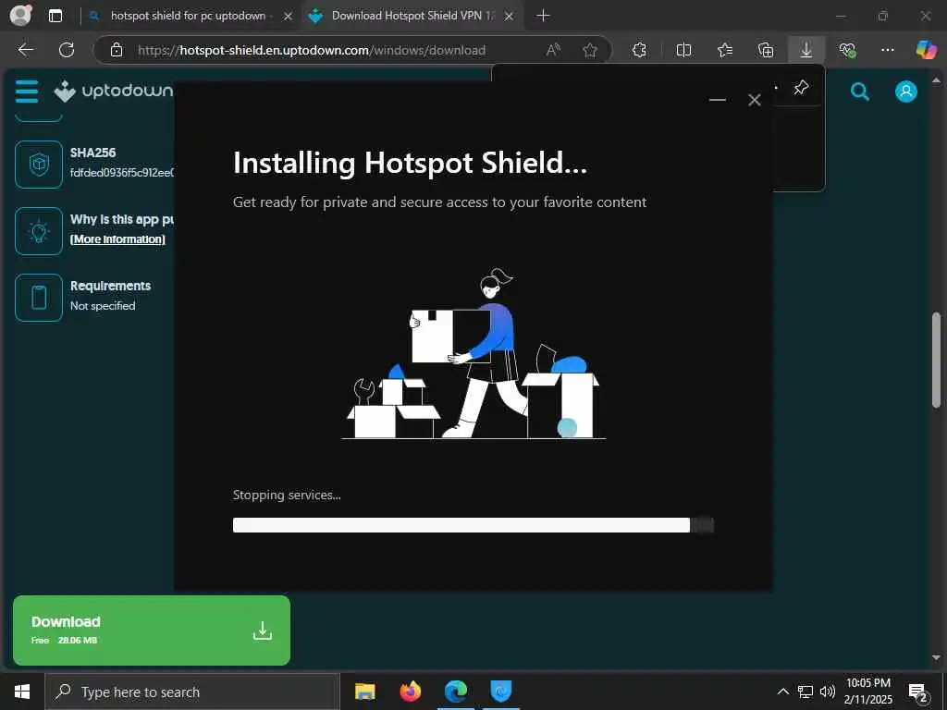
Task: Click the Type here to search box
Action: [x=192, y=692]
